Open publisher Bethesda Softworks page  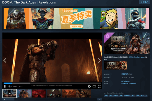pos(129,84)
